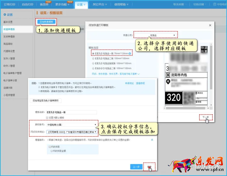Click the 添加淘宝菜鸟电子面单授权 button
The width and height of the screenshot is (227, 176).
pos(46,101)
